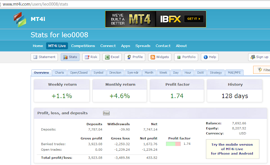Open Contact in the navigation bar

163,46
